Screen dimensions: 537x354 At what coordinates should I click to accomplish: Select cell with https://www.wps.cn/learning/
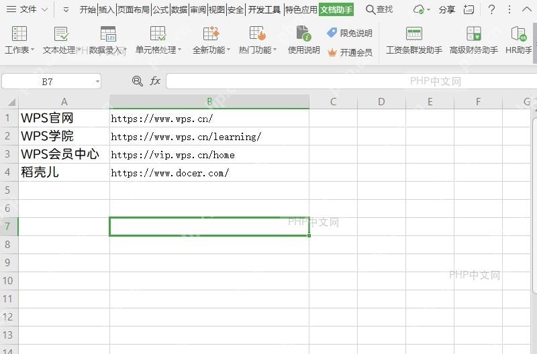tap(209, 136)
